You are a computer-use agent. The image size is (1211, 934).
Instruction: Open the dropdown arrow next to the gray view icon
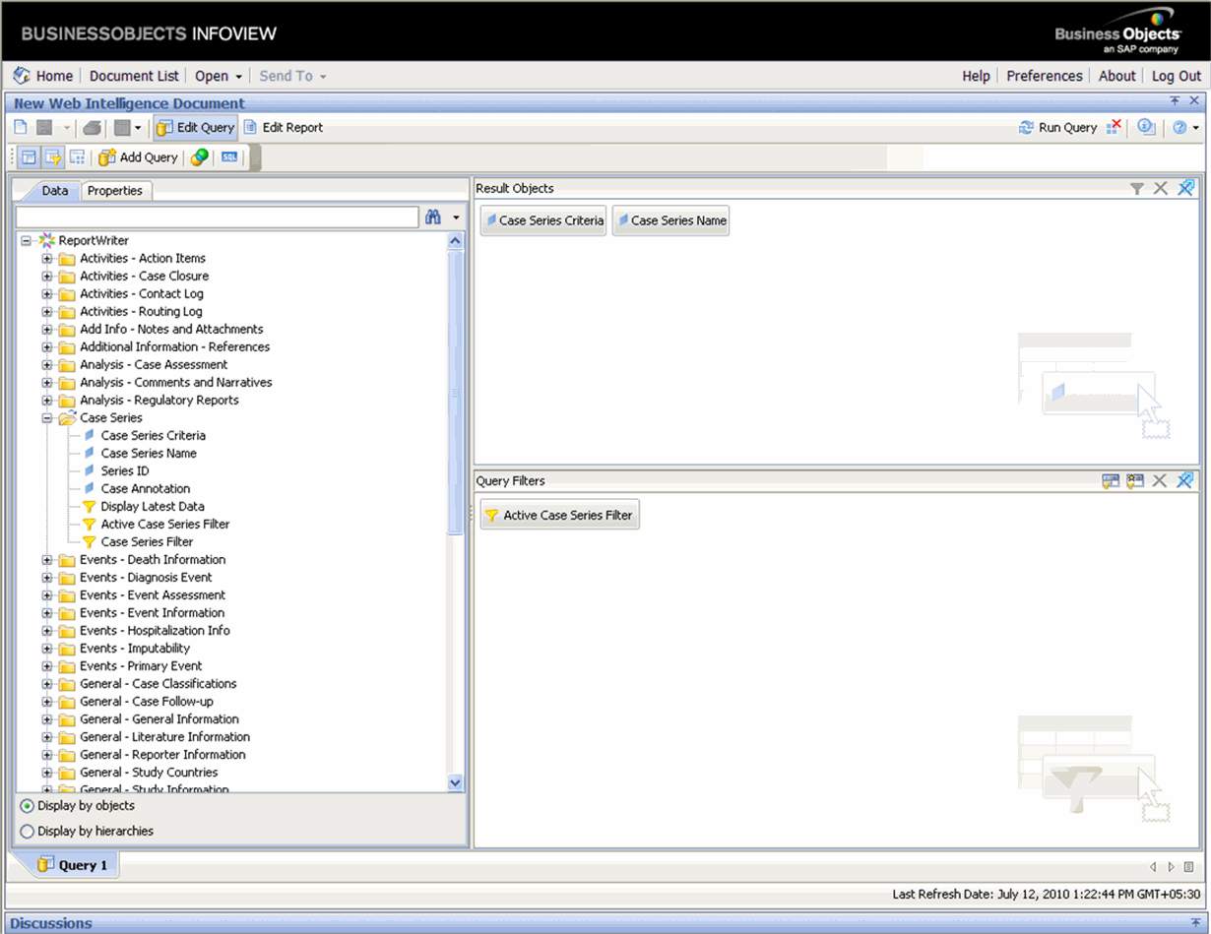138,128
